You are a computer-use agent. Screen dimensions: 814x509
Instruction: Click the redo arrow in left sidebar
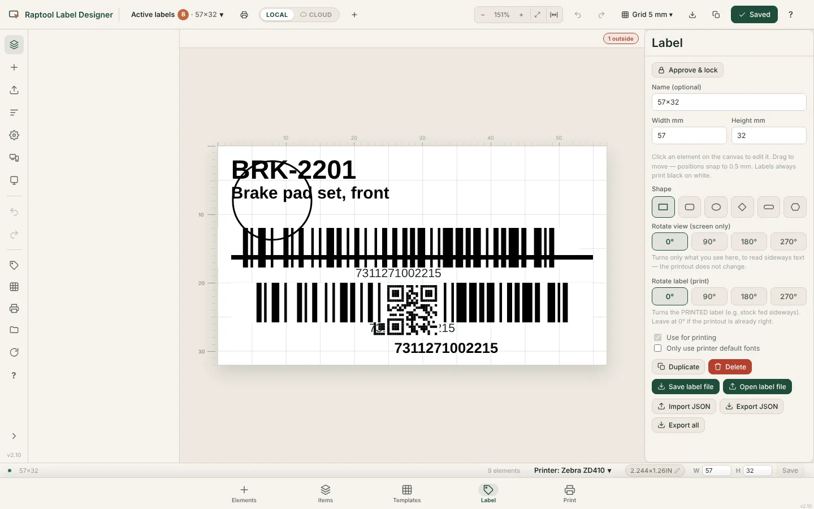(14, 235)
